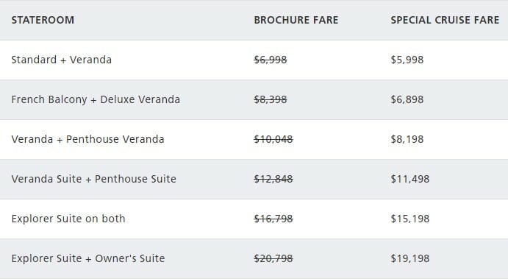The image size is (508, 279).
Task: Click the crossed-out $16,798 brochure fare
Action: click(273, 219)
